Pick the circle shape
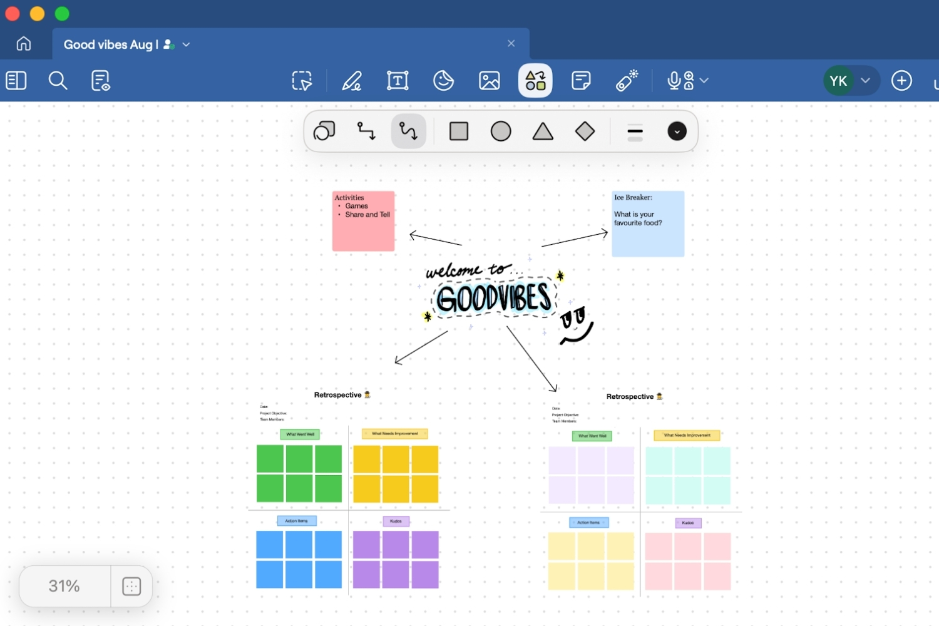Image resolution: width=939 pixels, height=626 pixels. 501,131
